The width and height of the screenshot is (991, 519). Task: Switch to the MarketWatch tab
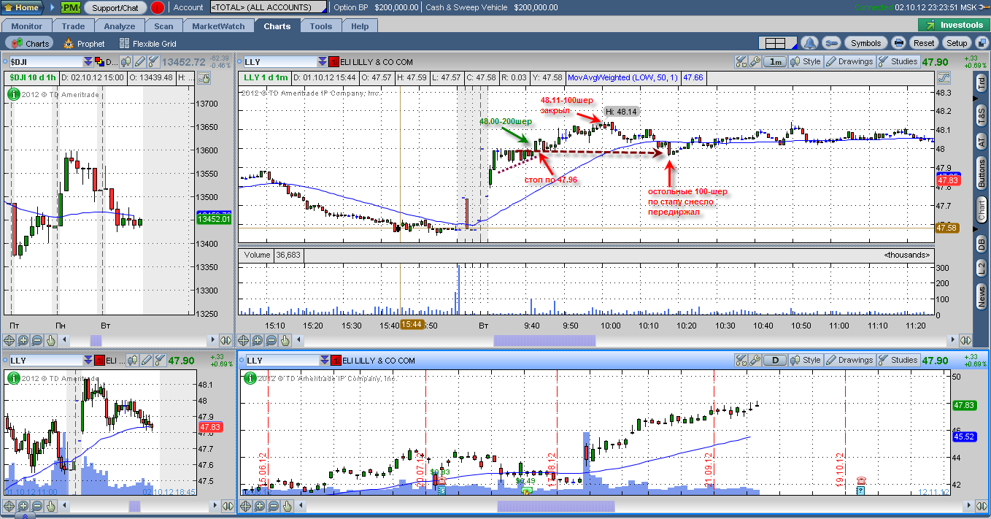pyautogui.click(x=218, y=26)
